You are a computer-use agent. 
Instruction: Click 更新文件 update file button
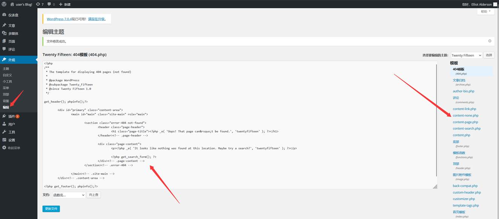tap(51, 209)
